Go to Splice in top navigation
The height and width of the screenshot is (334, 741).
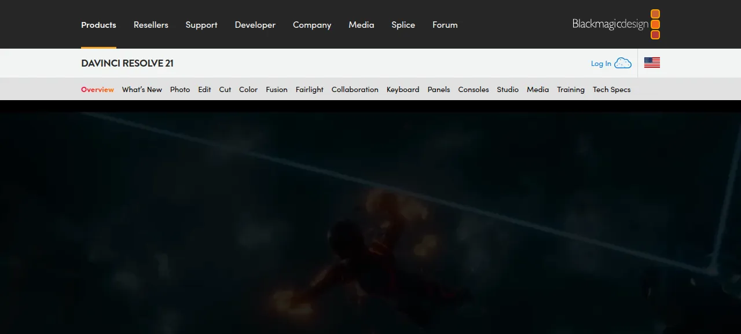tap(403, 25)
